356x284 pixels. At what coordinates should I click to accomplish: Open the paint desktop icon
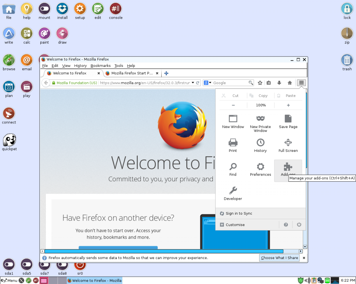pyautogui.click(x=44, y=36)
